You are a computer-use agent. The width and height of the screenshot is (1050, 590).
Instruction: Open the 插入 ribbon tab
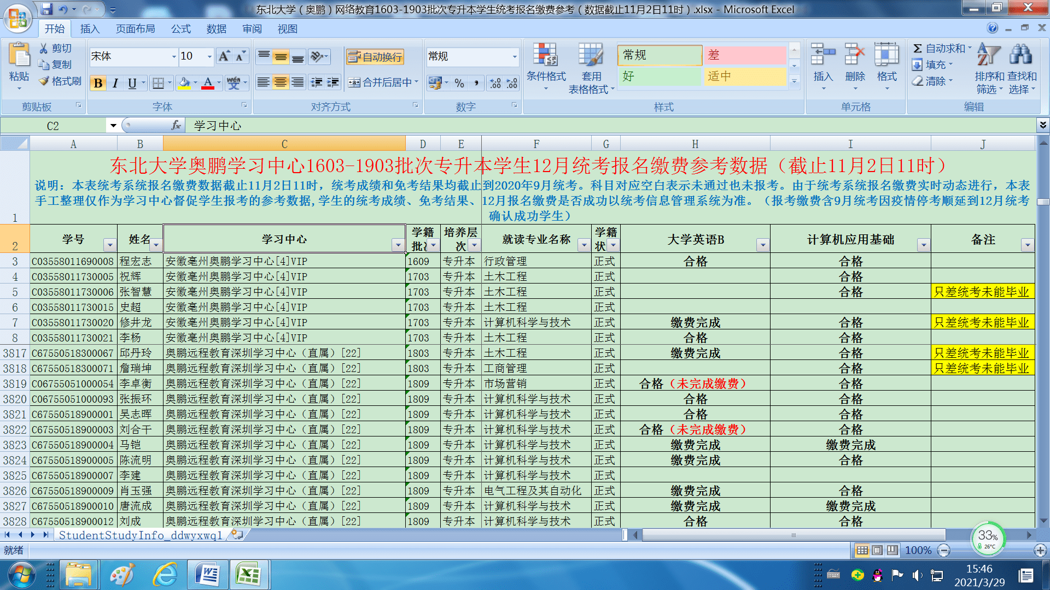[90, 29]
